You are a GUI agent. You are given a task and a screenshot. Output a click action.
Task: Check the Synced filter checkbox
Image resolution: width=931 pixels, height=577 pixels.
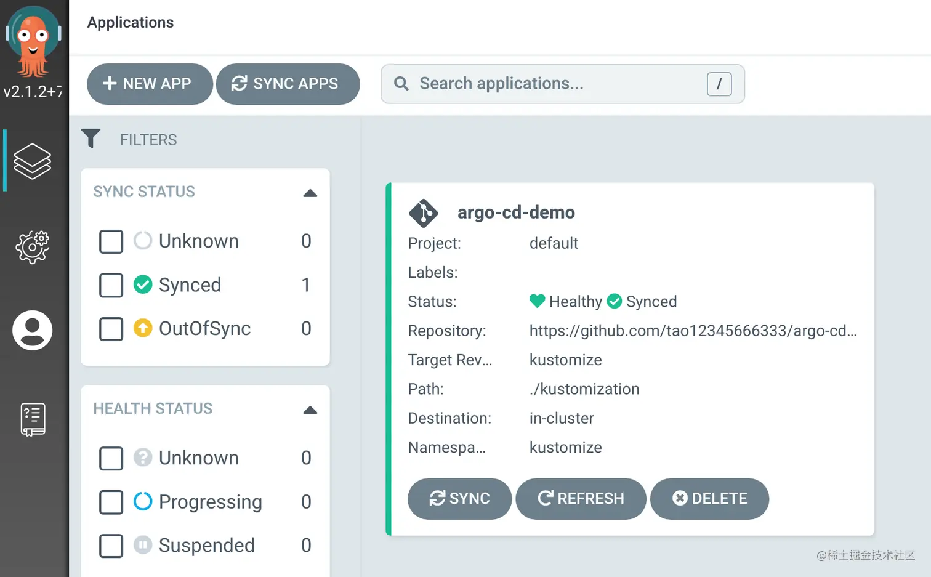click(111, 285)
